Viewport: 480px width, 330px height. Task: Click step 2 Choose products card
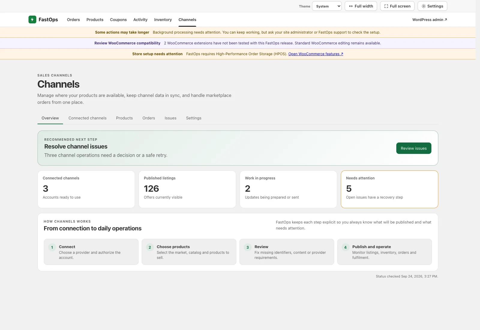coord(189,252)
